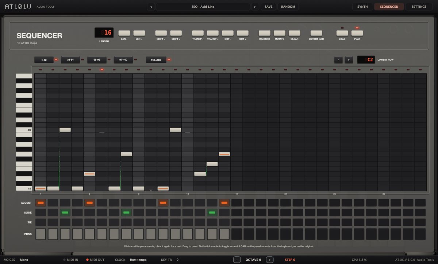Raise the pattern an octave with OCT +

tap(243, 33)
